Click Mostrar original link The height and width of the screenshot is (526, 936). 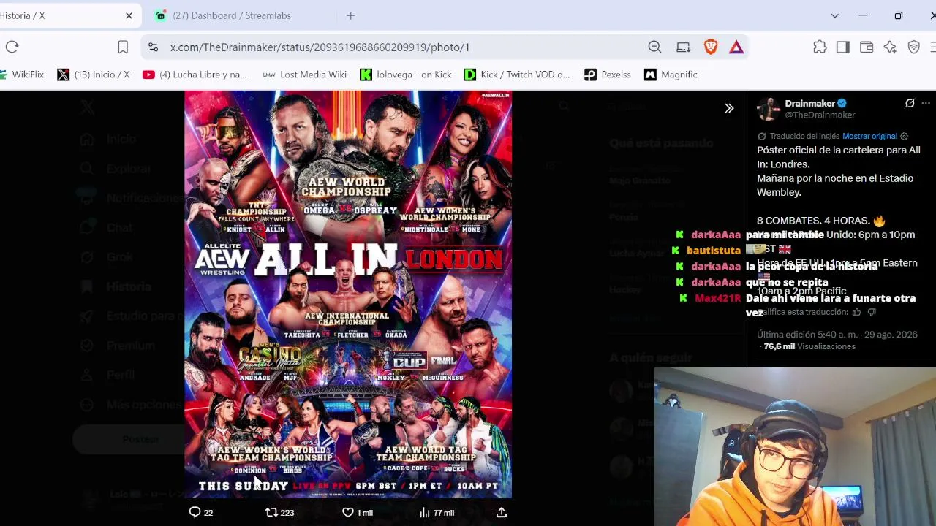coord(869,136)
